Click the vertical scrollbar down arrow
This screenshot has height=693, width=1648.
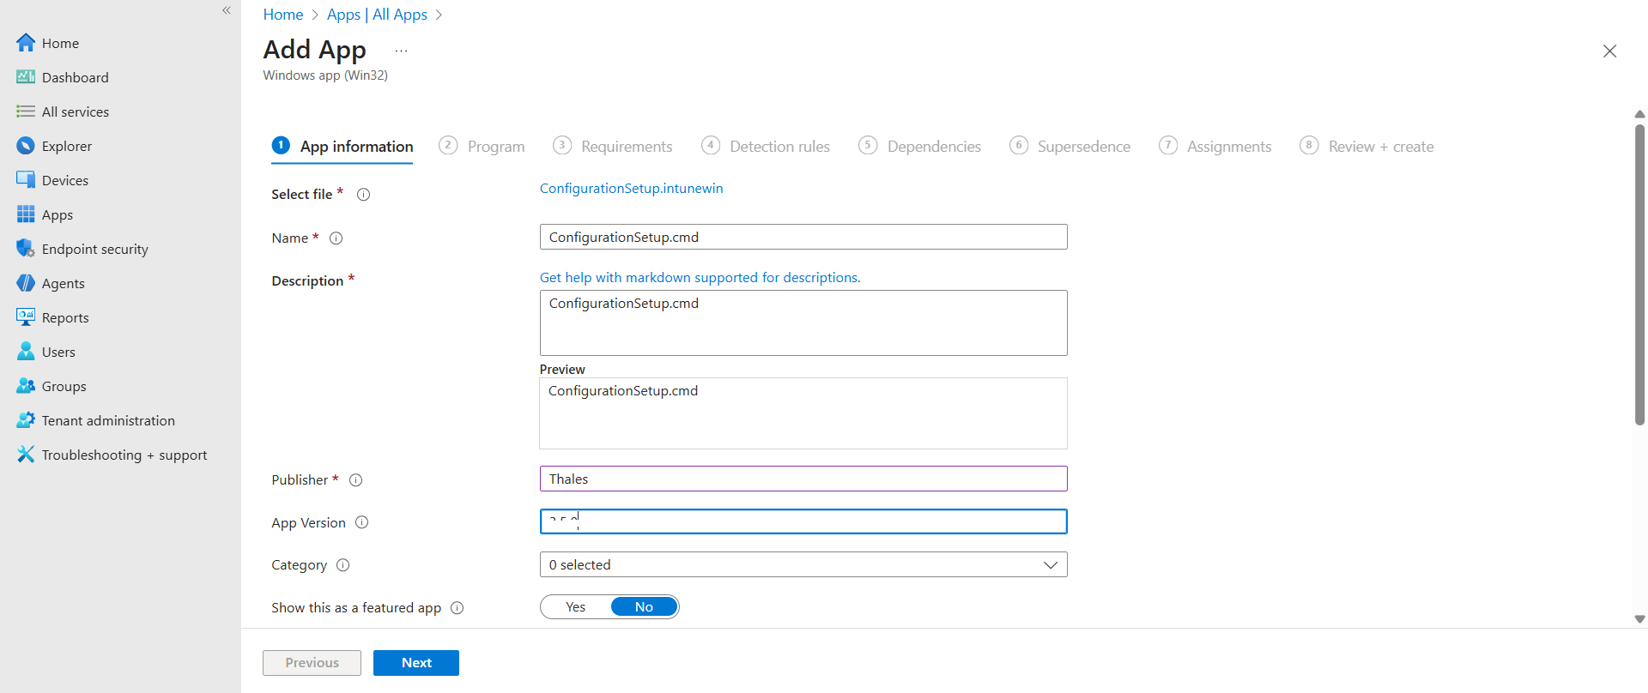(1639, 619)
